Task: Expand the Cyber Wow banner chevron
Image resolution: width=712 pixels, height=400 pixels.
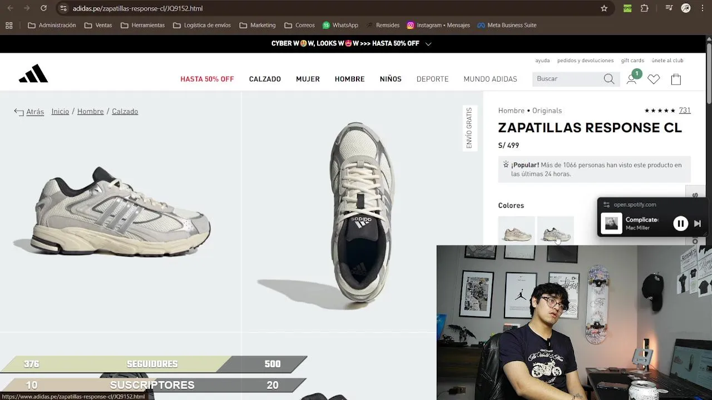Action: (x=428, y=44)
